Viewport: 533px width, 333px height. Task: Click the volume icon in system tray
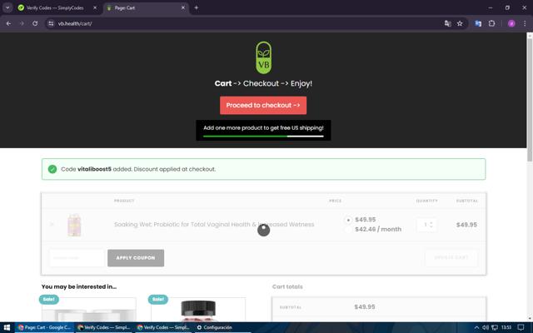[x=486, y=327]
